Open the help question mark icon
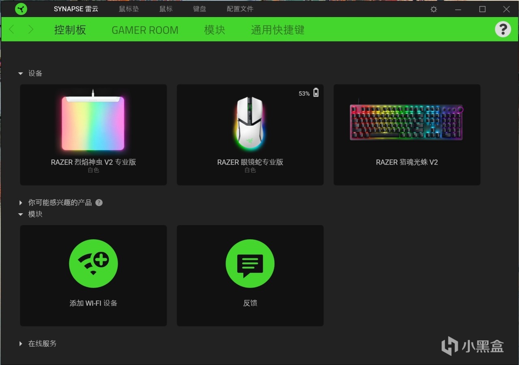This screenshot has height=365, width=519. (503, 29)
